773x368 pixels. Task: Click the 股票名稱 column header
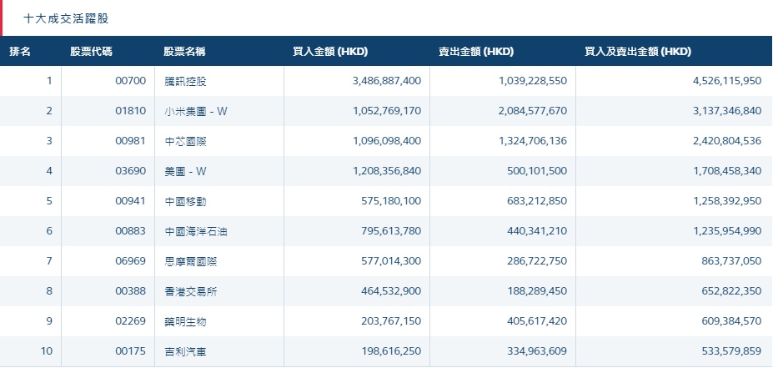184,52
